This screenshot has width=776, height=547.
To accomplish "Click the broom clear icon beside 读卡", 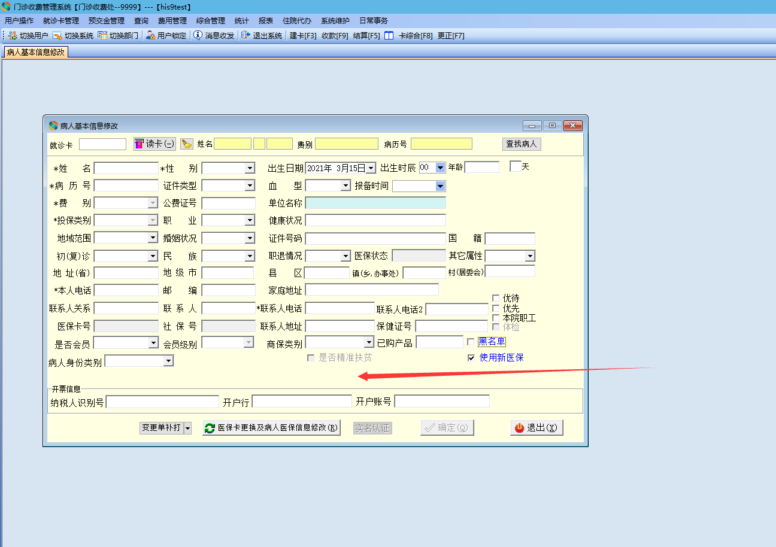I will tap(186, 144).
